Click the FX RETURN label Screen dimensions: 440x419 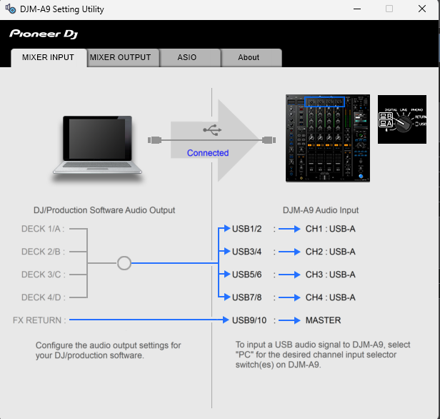(39, 320)
